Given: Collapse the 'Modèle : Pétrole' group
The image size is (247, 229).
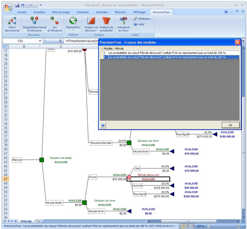Looking at the screenshot, I should pos(102,49).
